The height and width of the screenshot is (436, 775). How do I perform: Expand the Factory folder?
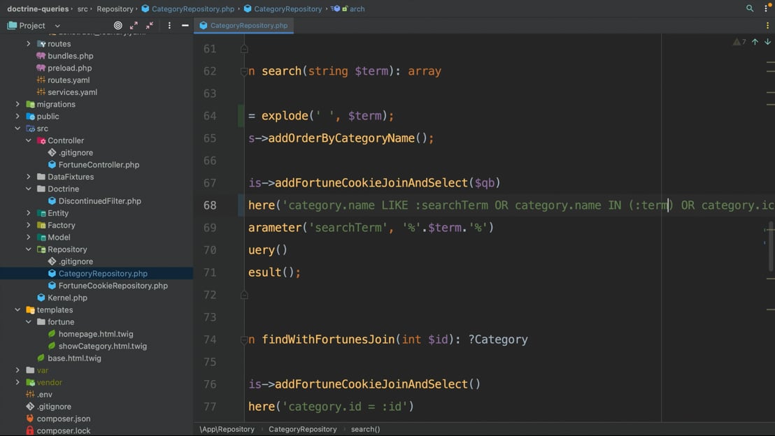pos(29,225)
